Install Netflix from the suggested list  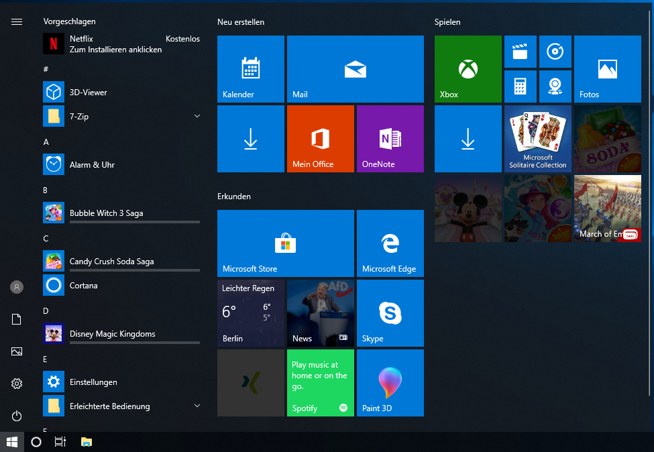tap(121, 44)
